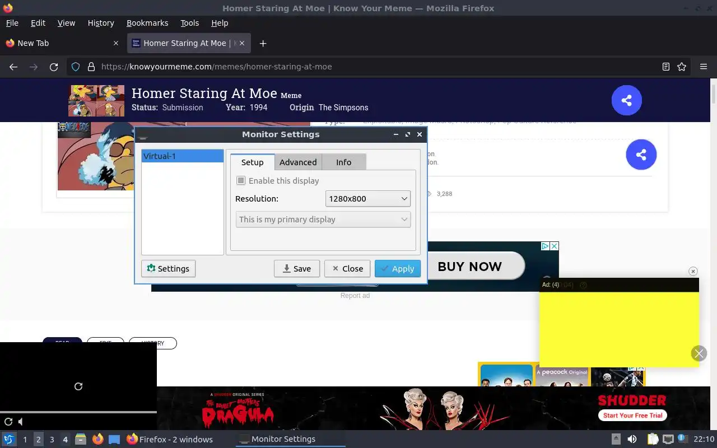The image size is (717, 448).
Task: Open the View menu in Firefox
Action: click(66, 23)
